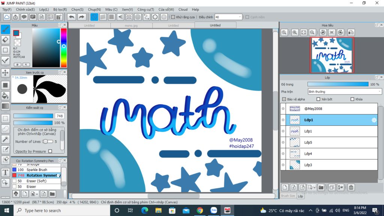Enable the radial snap guide
384x216 pixels.
(129, 17)
